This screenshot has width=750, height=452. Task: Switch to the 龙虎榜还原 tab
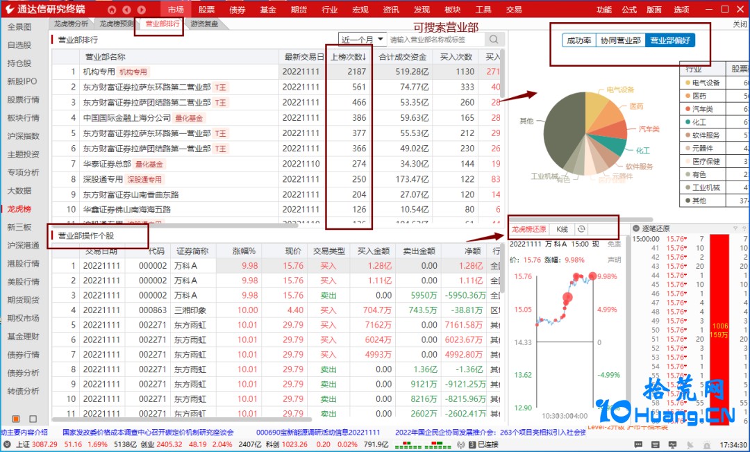coord(528,229)
